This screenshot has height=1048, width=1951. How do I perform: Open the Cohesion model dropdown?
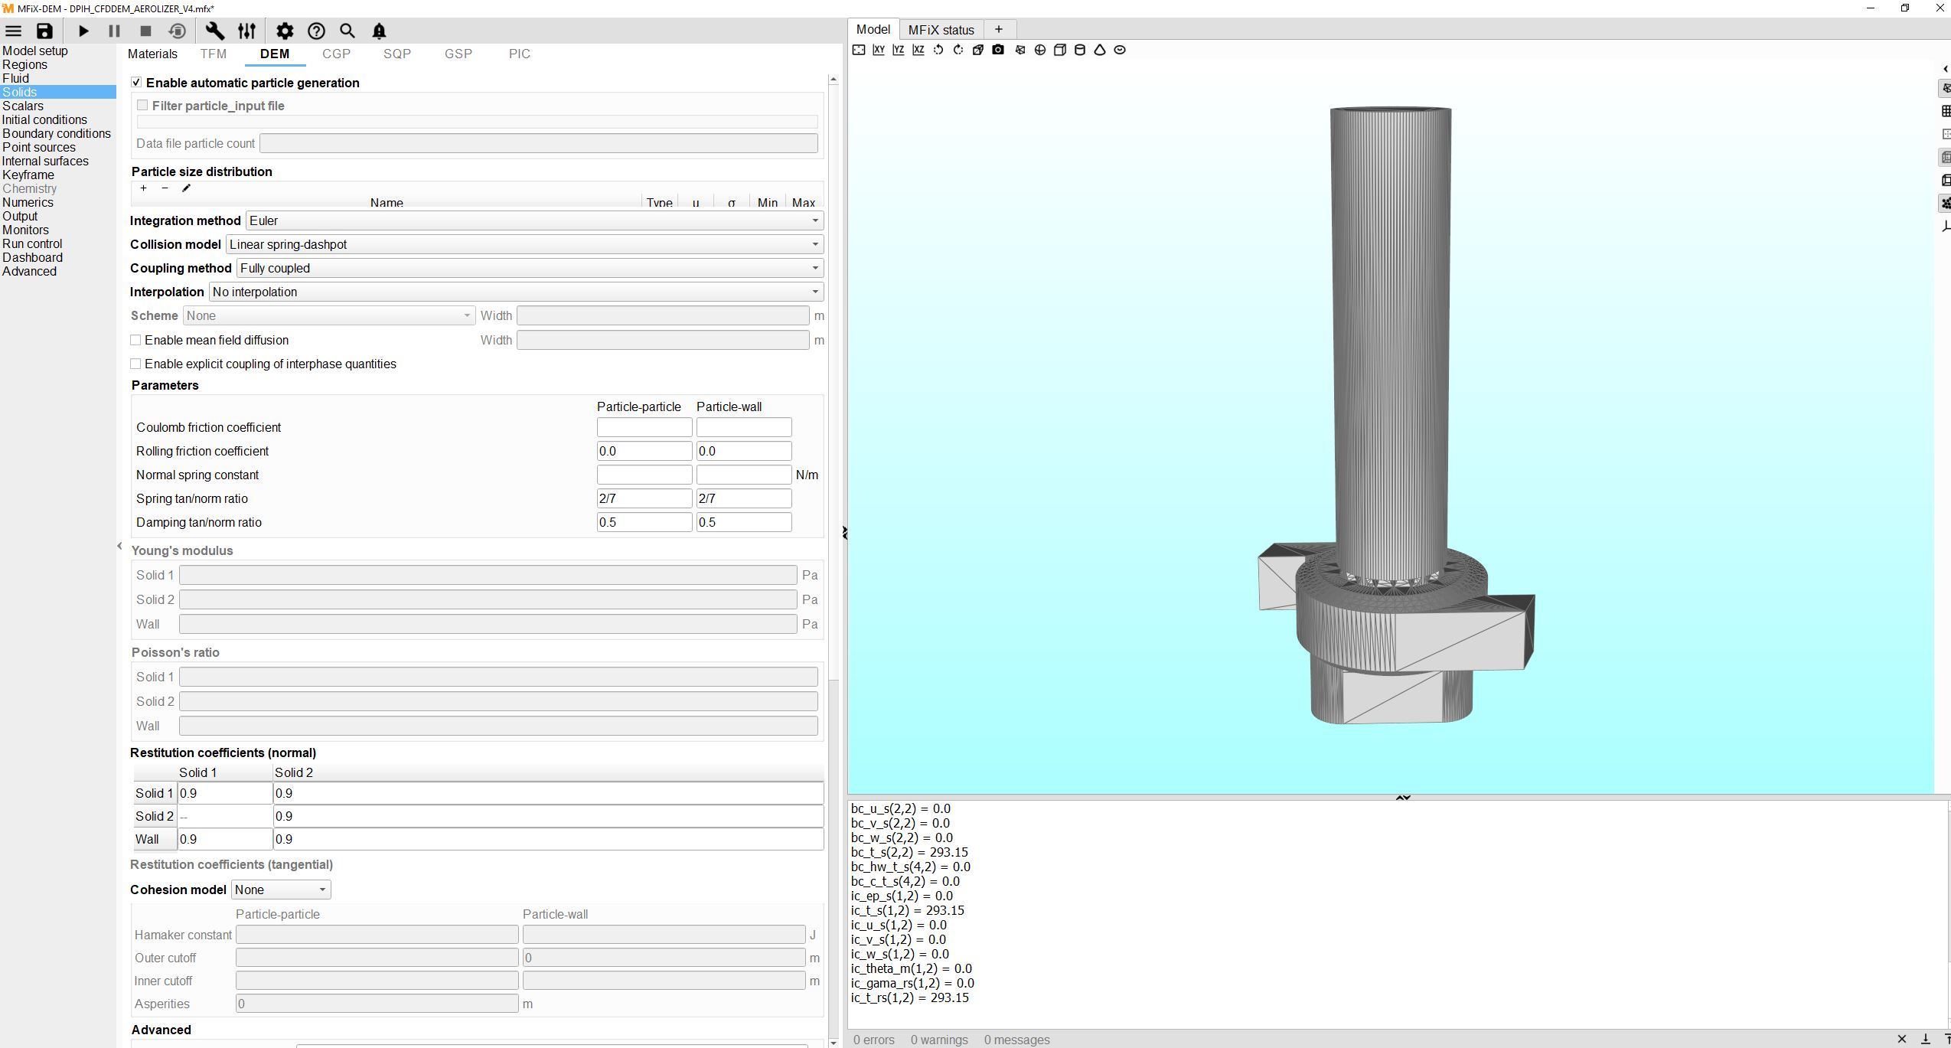point(281,890)
